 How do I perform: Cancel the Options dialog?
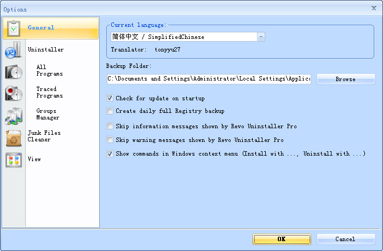pos(346,239)
